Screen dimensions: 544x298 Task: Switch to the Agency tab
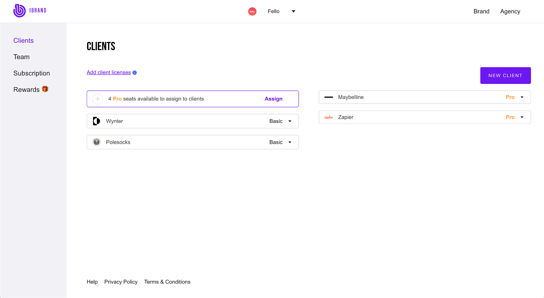tap(510, 11)
